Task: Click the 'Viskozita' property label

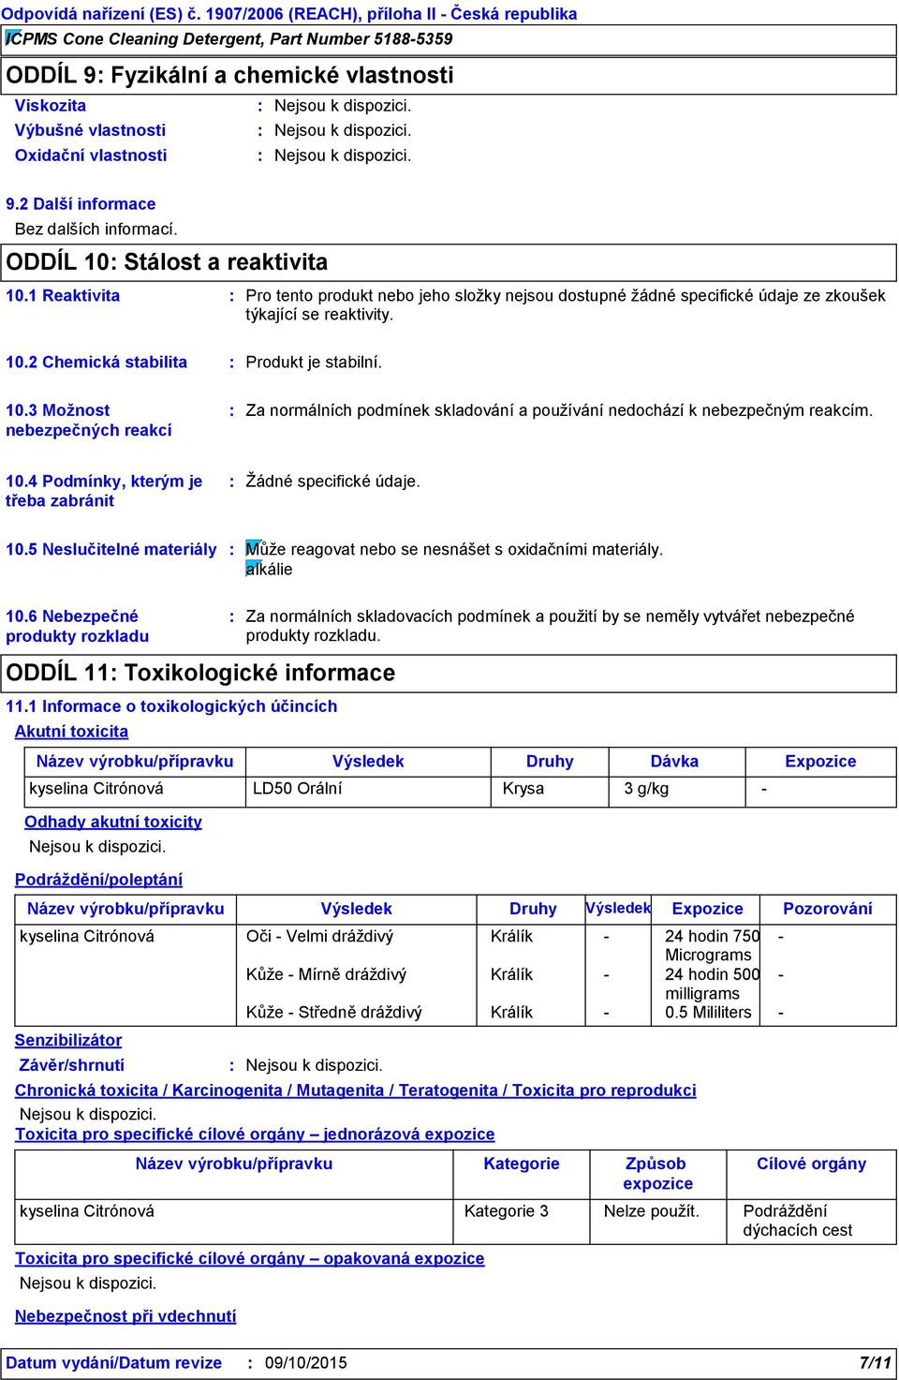Action: pos(51,106)
